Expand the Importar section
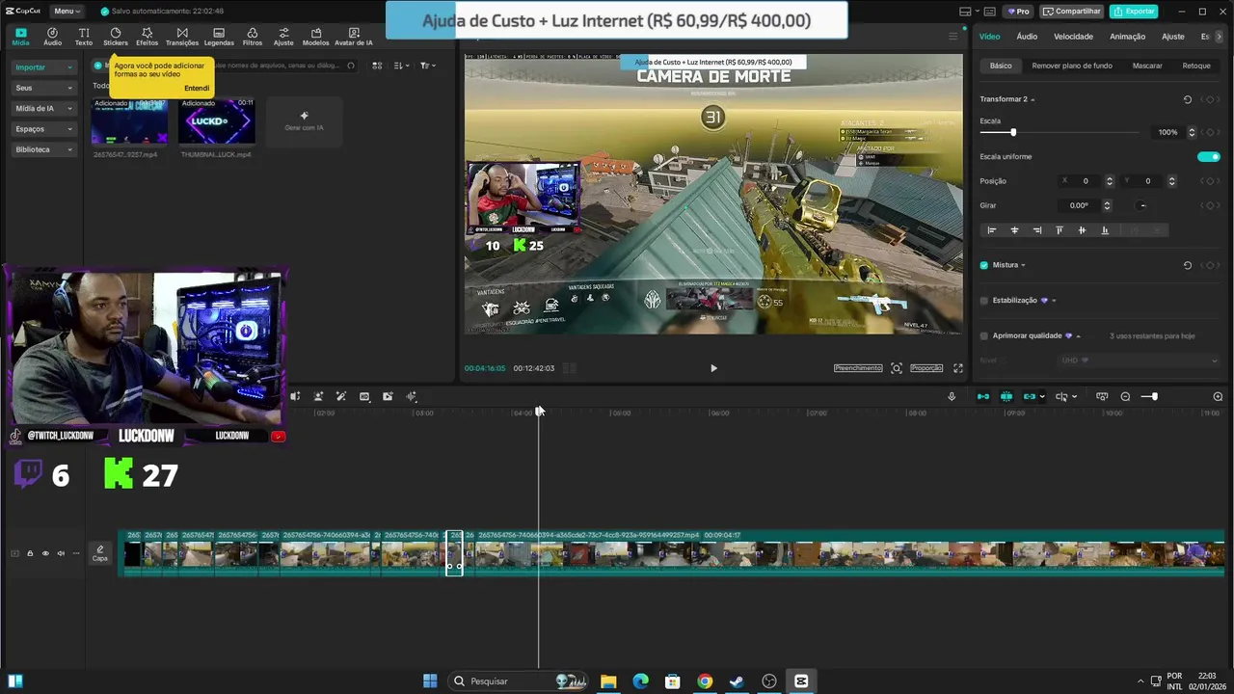The image size is (1234, 694). [44, 67]
